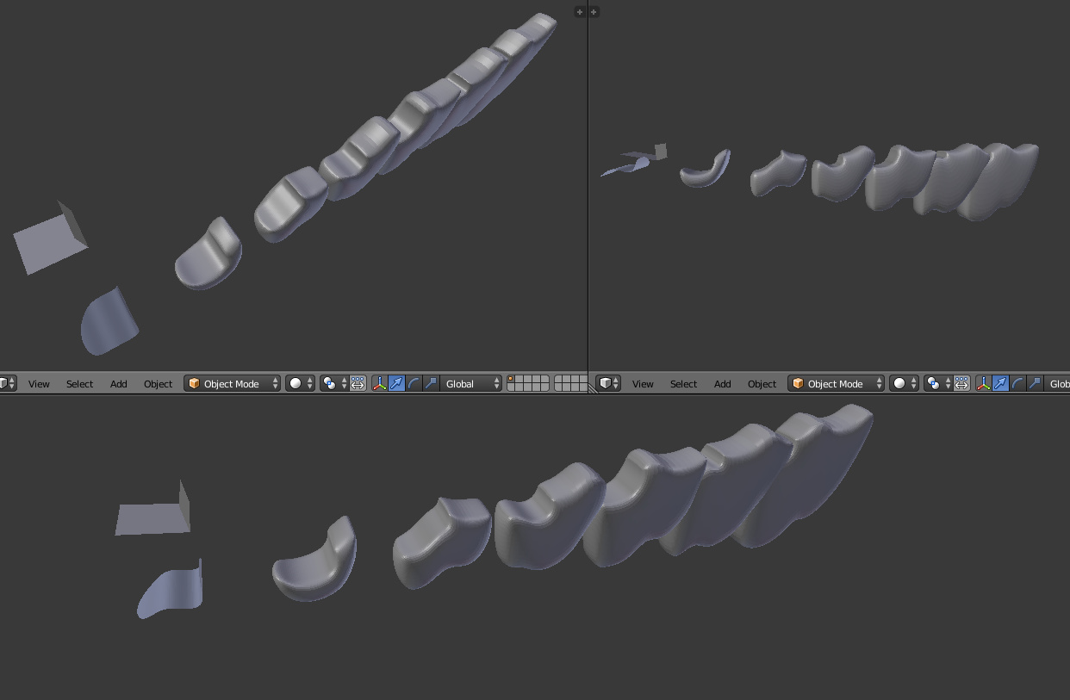This screenshot has width=1070, height=700.
Task: Select rotate manipulator arc in top-right header
Action: pos(1018,384)
